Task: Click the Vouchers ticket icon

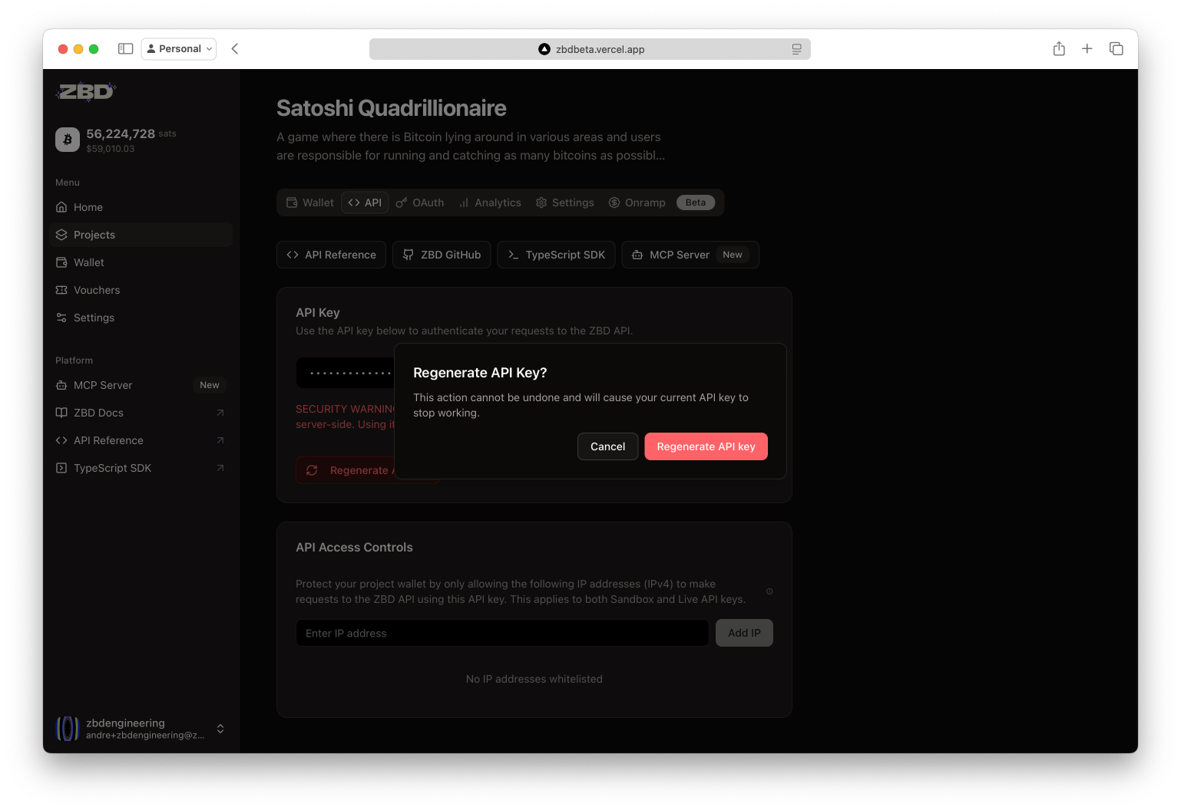Action: pyautogui.click(x=61, y=290)
